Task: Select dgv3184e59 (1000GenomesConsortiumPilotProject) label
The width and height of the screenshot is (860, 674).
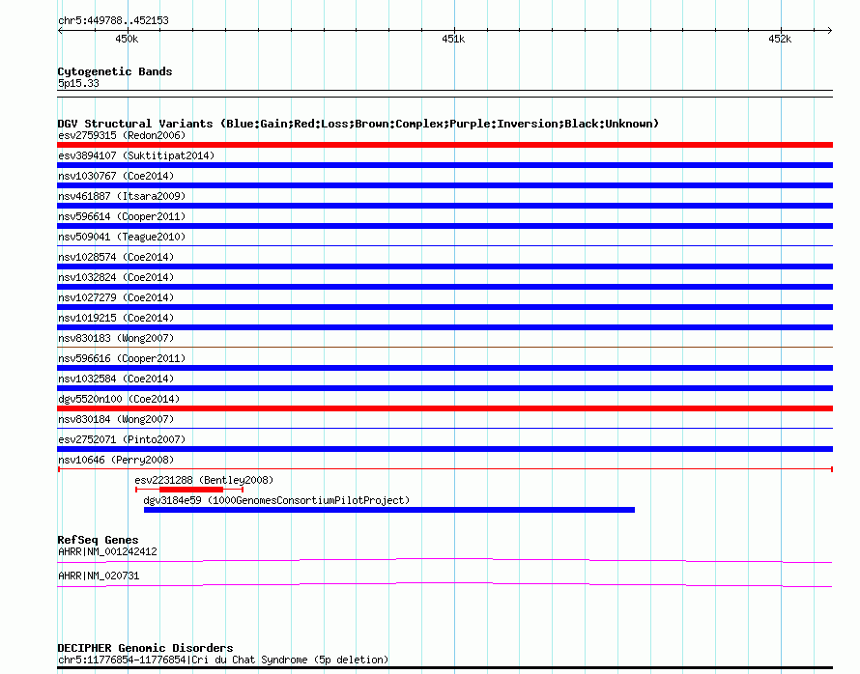Action: pos(276,500)
